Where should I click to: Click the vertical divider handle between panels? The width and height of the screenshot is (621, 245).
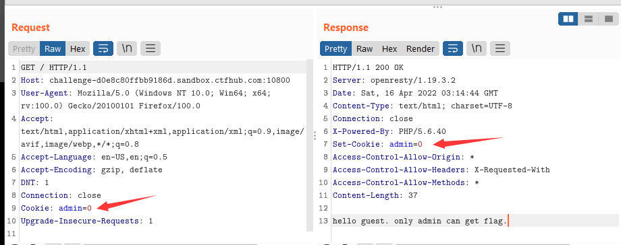pos(315,136)
